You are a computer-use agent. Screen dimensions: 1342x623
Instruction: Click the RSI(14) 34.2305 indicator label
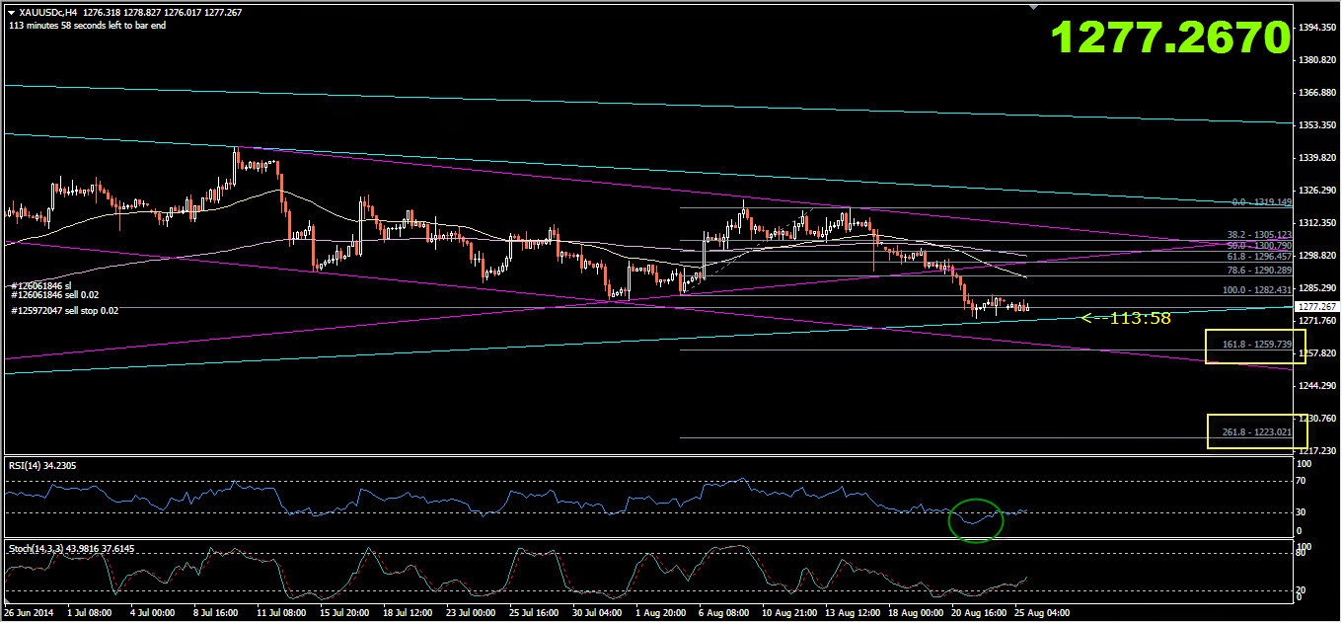(42, 465)
